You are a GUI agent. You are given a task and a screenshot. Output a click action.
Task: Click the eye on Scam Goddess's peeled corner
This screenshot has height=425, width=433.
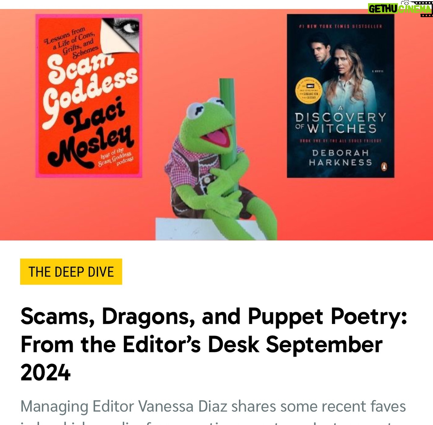coord(129,28)
